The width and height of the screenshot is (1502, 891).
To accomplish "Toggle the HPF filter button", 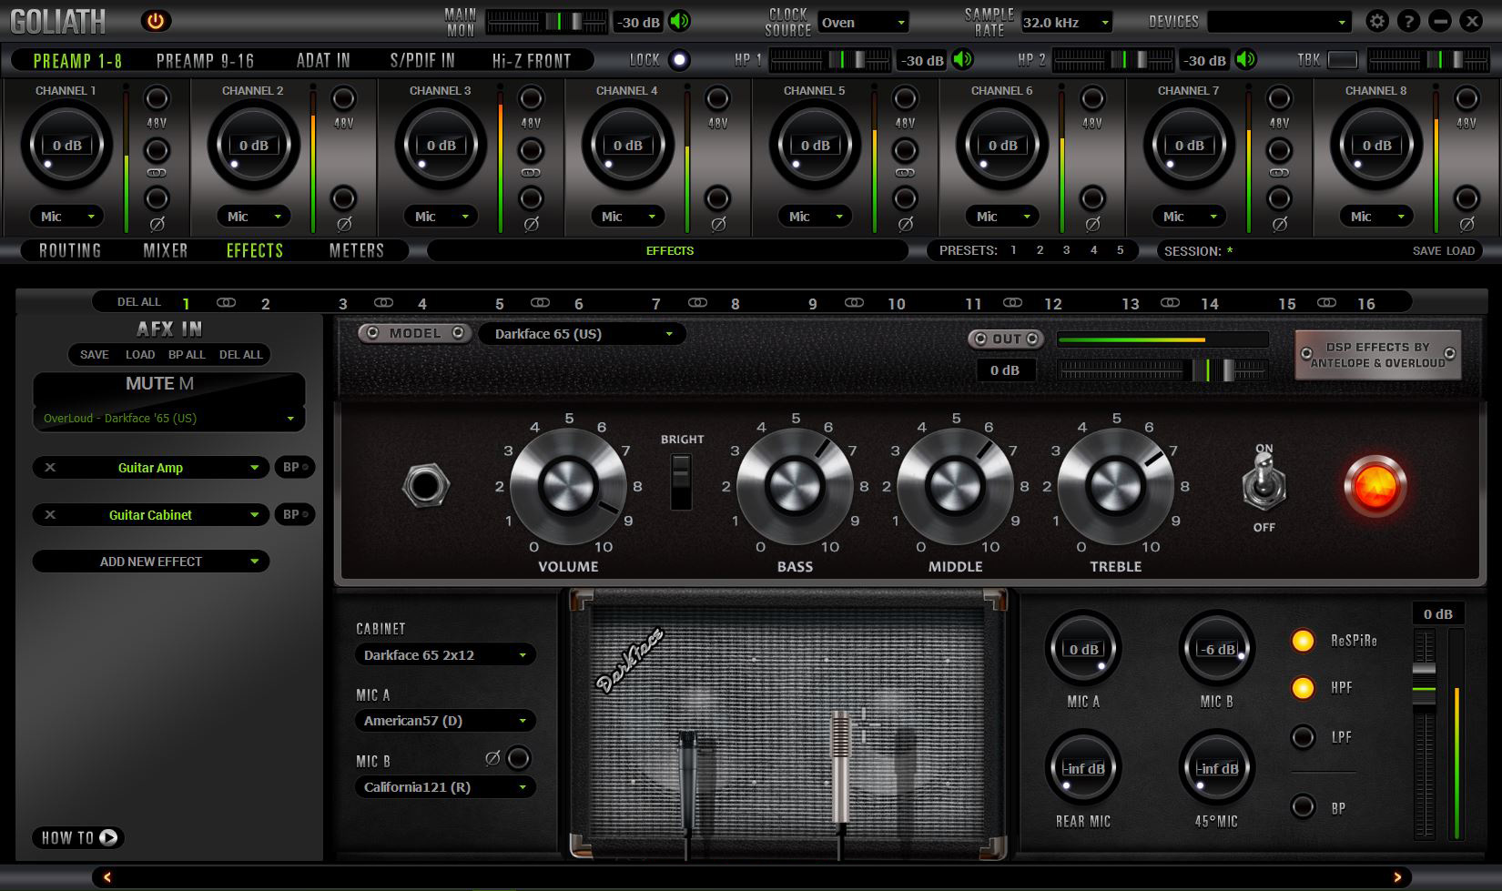I will tap(1303, 688).
